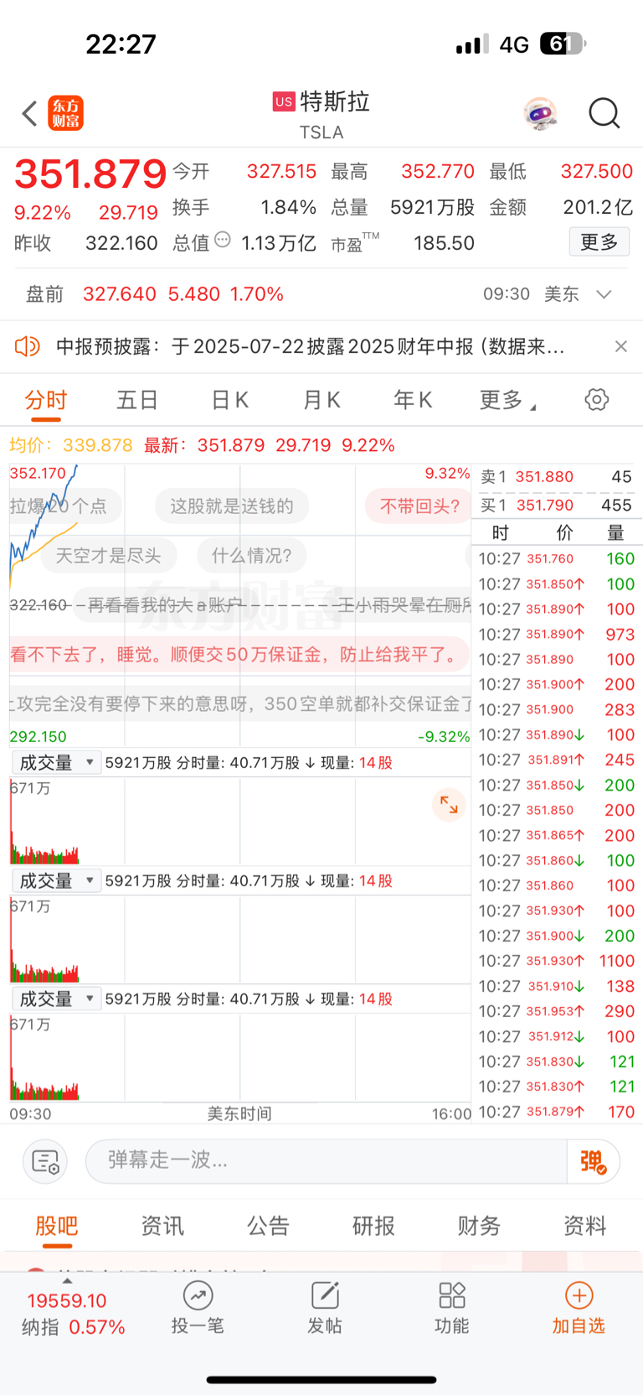Tap the 更多 button in quote details

(x=599, y=242)
